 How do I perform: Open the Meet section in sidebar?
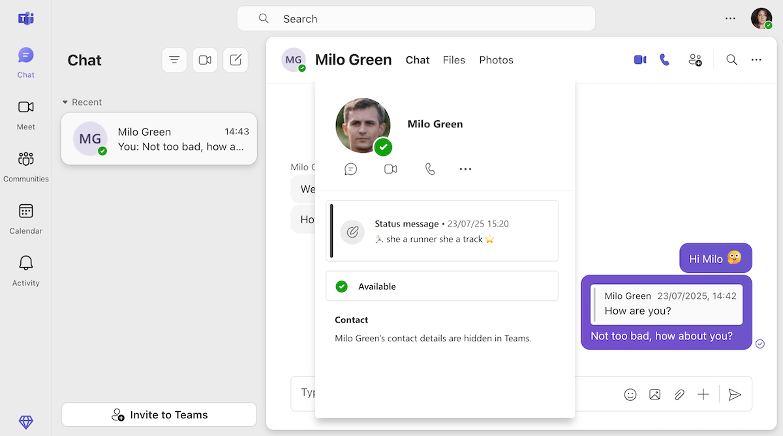click(26, 115)
